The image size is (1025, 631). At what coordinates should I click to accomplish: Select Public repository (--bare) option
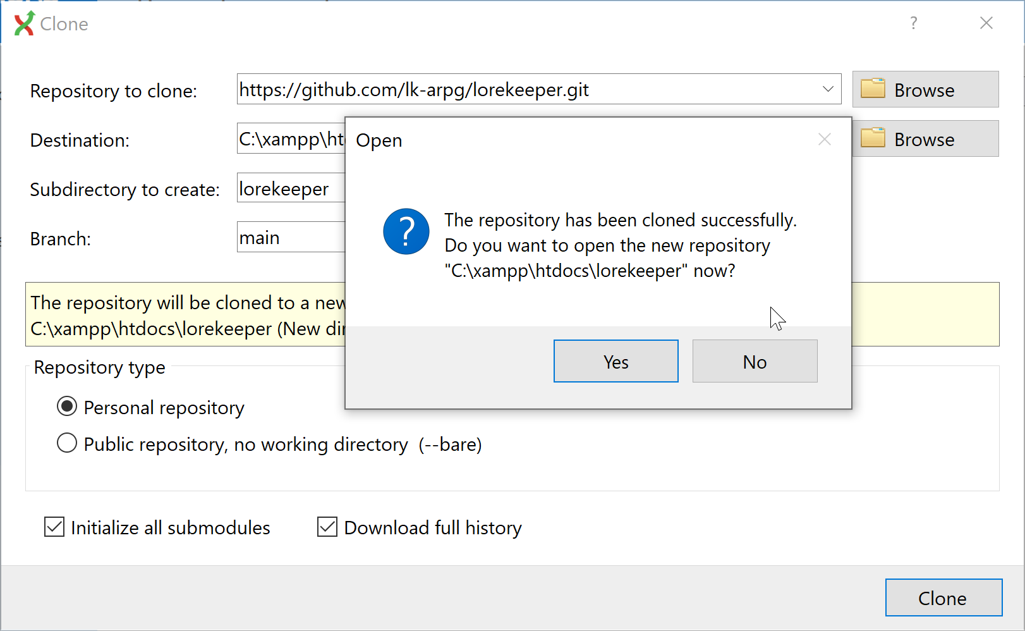click(x=67, y=443)
